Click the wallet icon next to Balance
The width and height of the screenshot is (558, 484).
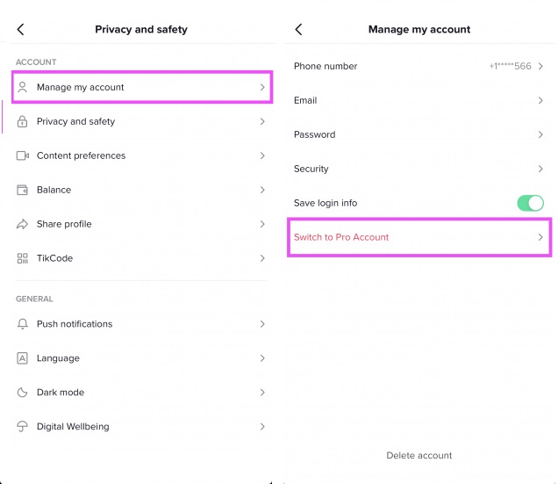[23, 190]
